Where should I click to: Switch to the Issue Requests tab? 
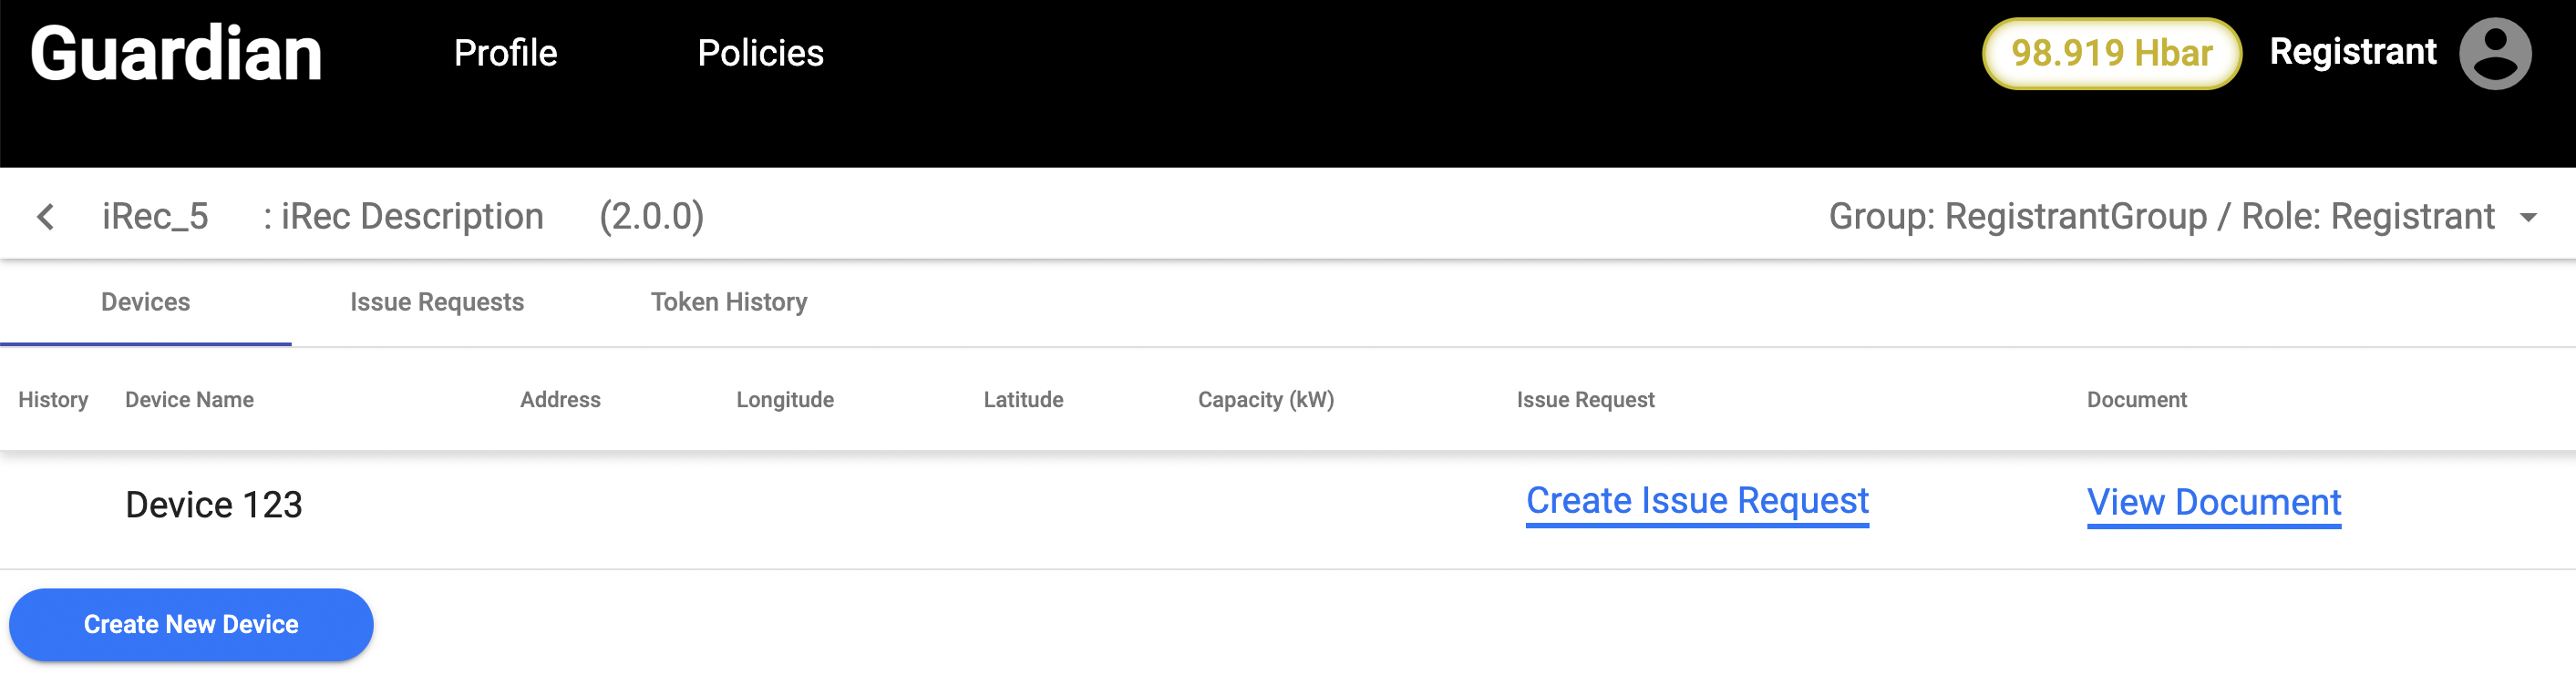click(x=436, y=302)
